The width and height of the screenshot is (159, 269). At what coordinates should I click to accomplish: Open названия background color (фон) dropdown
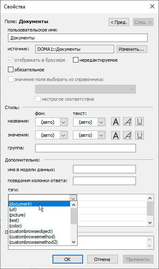63,122
